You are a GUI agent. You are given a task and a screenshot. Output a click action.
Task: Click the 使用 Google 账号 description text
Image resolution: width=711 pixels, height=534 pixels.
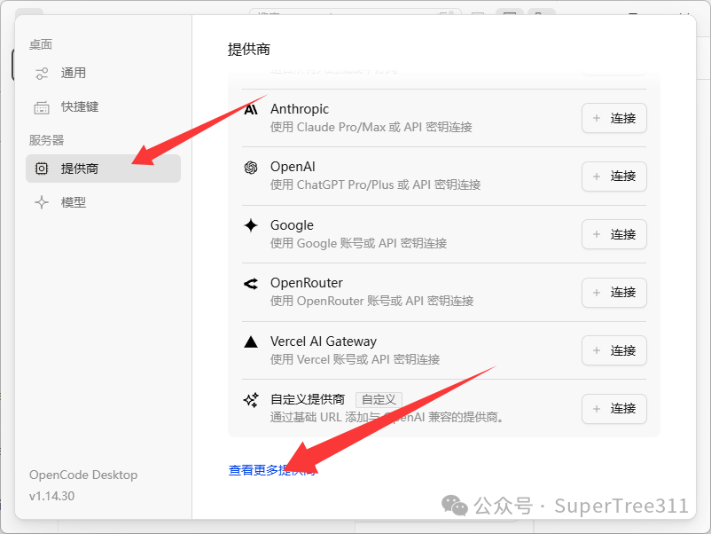(x=358, y=243)
